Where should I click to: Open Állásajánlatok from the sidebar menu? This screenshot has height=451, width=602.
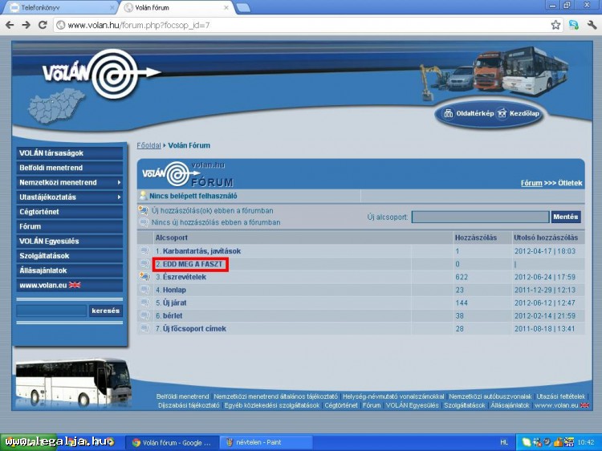[x=44, y=270]
